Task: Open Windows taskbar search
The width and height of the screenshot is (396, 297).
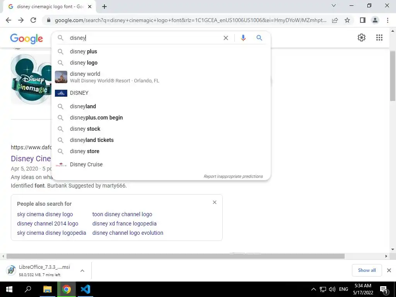Action: pyautogui.click(x=28, y=289)
